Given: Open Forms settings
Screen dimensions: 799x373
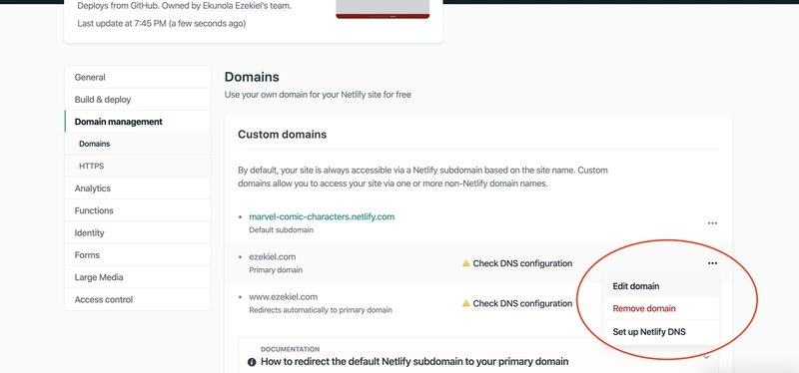Looking at the screenshot, I should point(138,255).
